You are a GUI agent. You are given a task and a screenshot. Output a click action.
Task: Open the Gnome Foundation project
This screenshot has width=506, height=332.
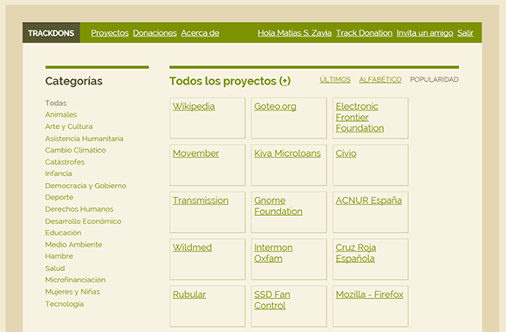pyautogui.click(x=278, y=206)
